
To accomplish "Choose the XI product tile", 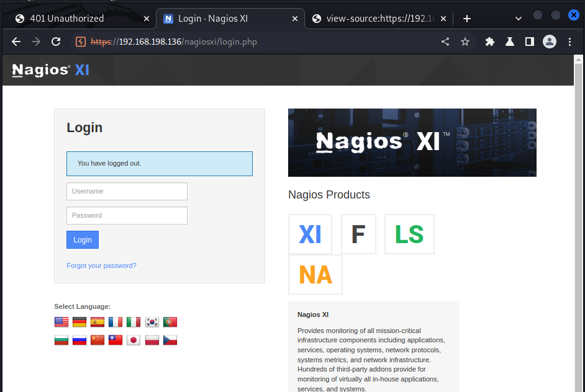I will 310,234.
